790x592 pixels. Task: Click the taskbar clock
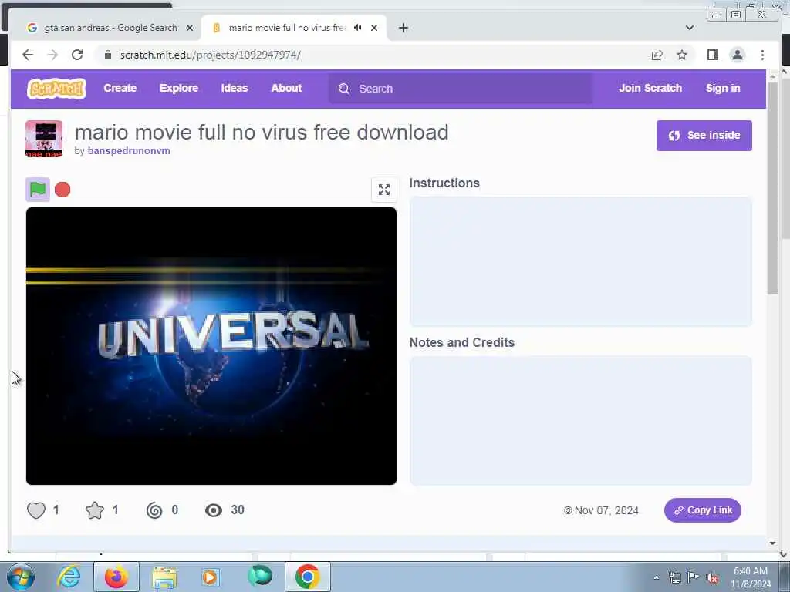point(750,577)
